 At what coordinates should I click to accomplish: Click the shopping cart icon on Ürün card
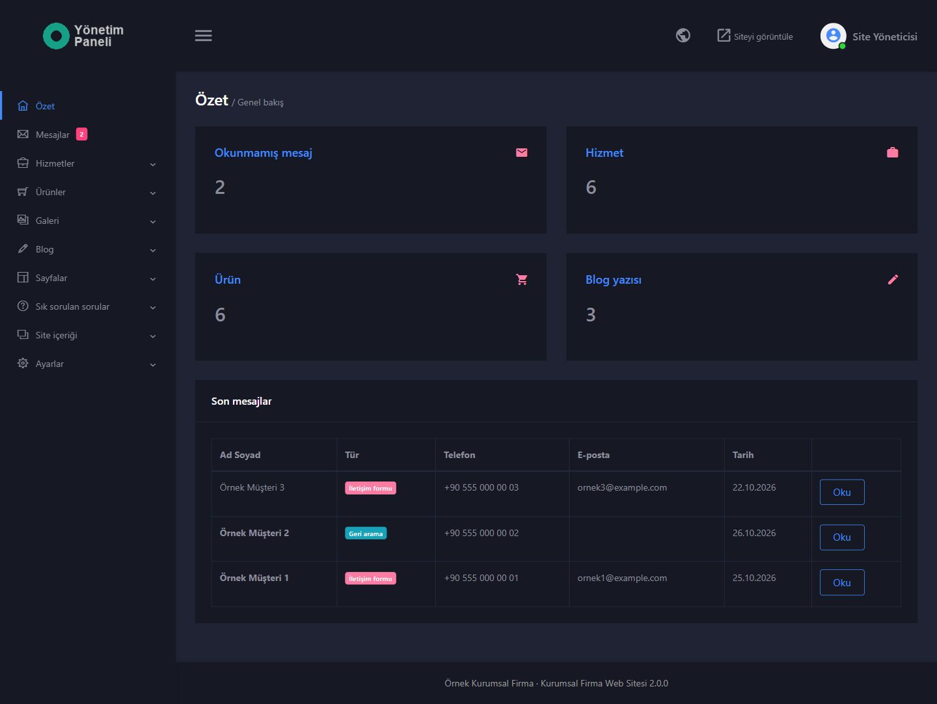[x=522, y=279]
